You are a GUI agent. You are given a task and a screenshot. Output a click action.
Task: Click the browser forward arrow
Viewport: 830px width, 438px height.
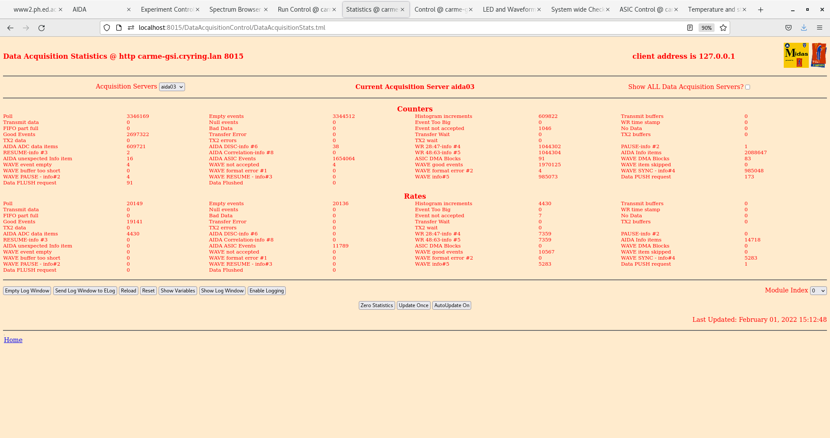(x=26, y=28)
